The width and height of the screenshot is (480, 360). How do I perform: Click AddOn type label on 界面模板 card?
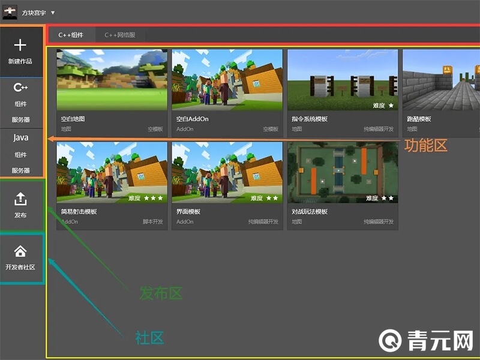coord(185,221)
